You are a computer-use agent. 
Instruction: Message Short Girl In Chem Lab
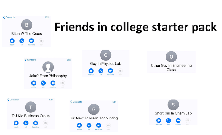159,120
